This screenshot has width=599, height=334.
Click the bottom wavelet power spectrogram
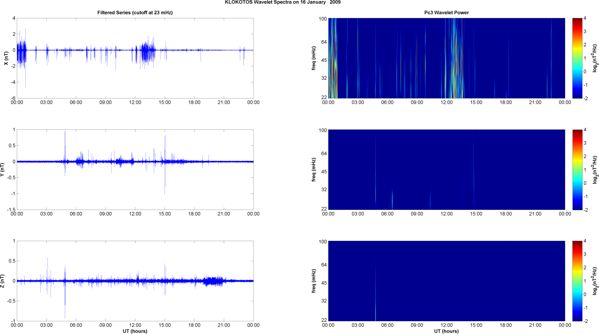[446, 281]
